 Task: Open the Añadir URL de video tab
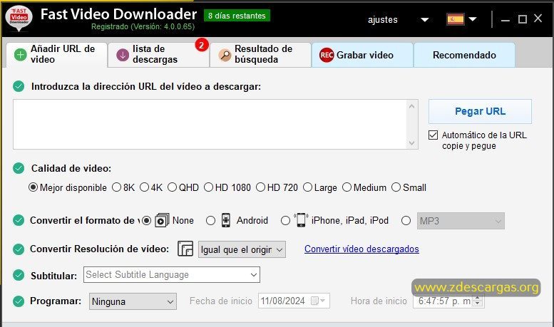[57, 55]
